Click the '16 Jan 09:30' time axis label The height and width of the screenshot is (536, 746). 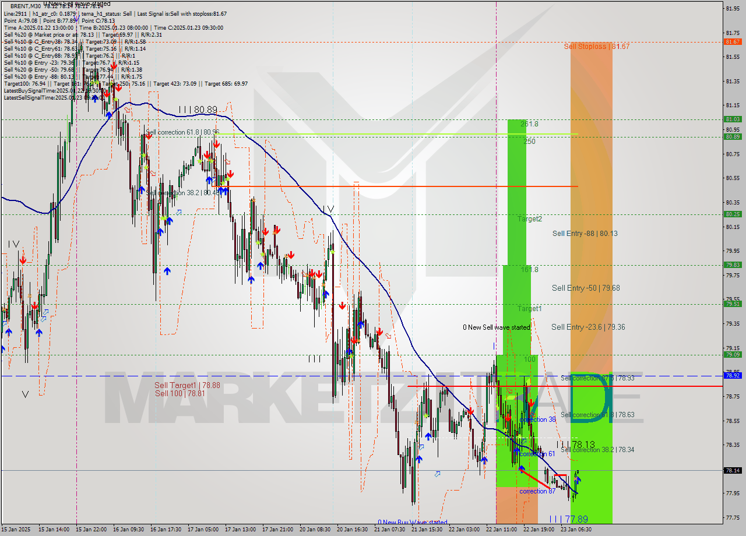point(128,530)
